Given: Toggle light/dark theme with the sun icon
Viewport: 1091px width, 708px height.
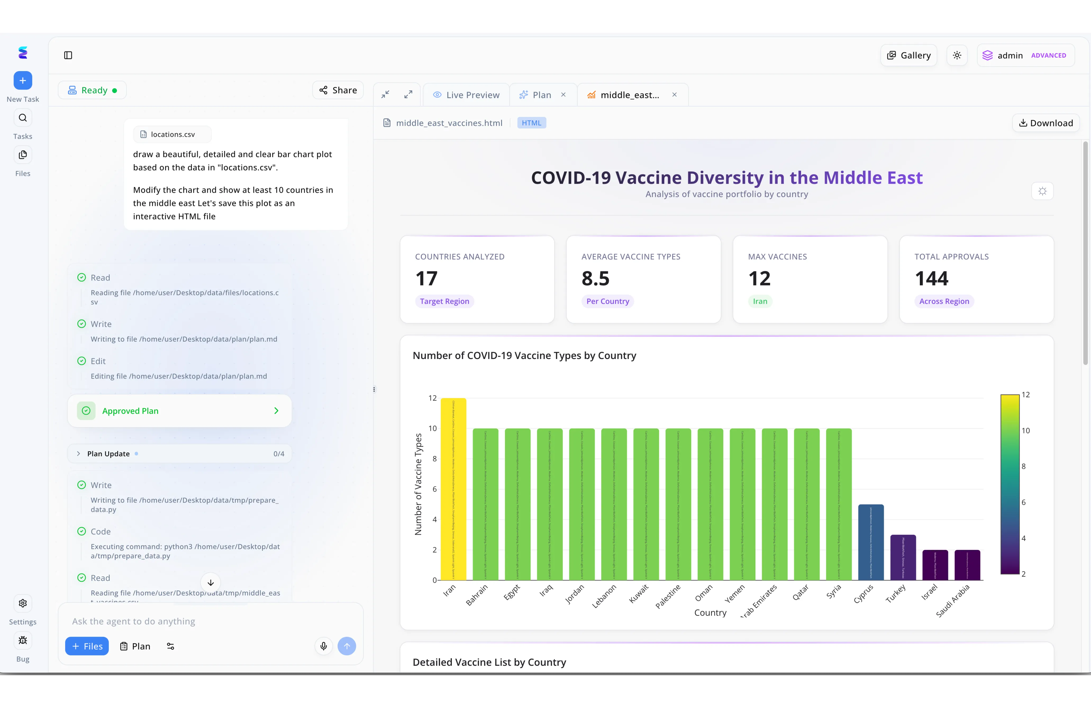Looking at the screenshot, I should point(957,55).
